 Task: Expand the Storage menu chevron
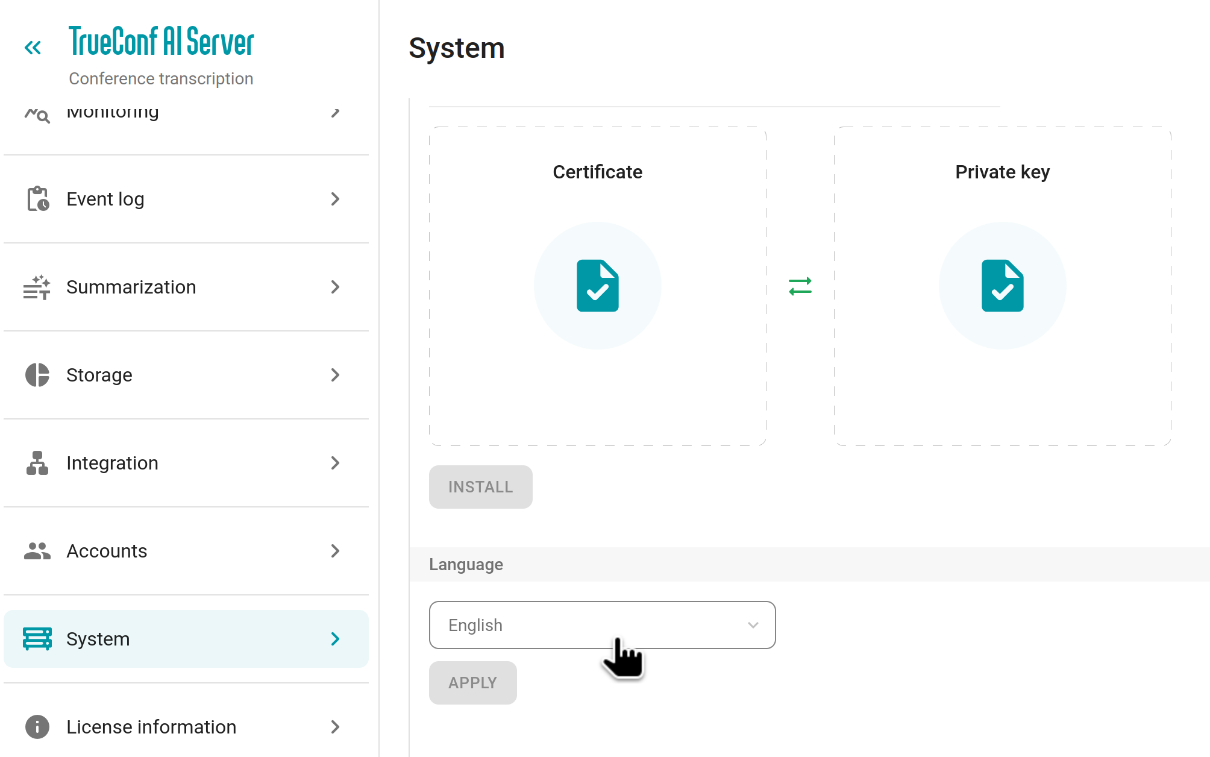(336, 375)
